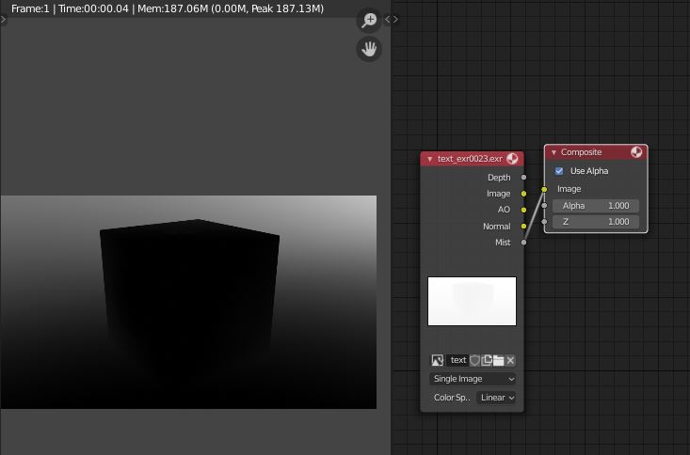Click the open image folder icon
This screenshot has width=690, height=455.
point(499,360)
